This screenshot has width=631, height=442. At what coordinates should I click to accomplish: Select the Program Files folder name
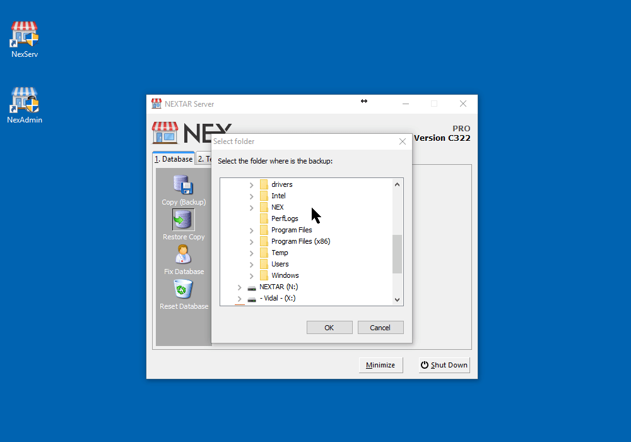(292, 230)
